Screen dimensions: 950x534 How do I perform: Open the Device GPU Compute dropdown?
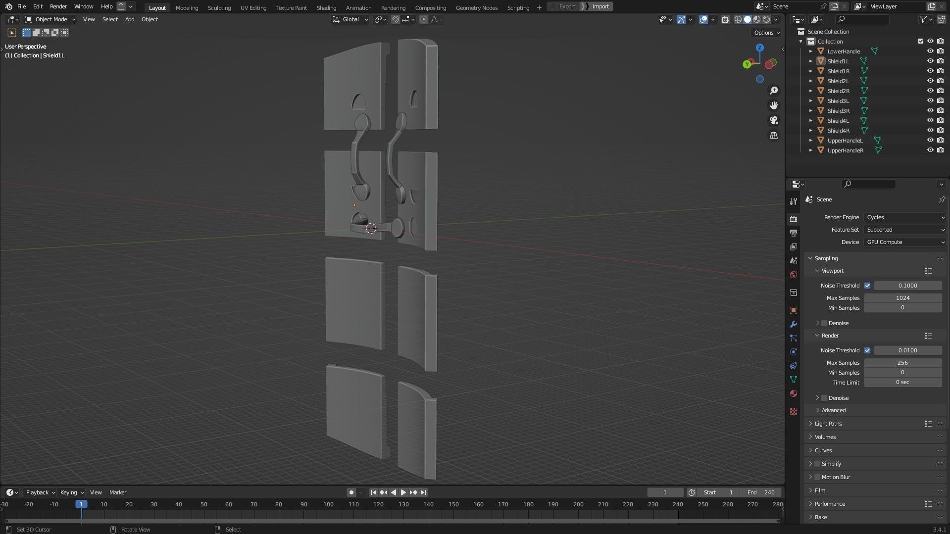tap(905, 242)
